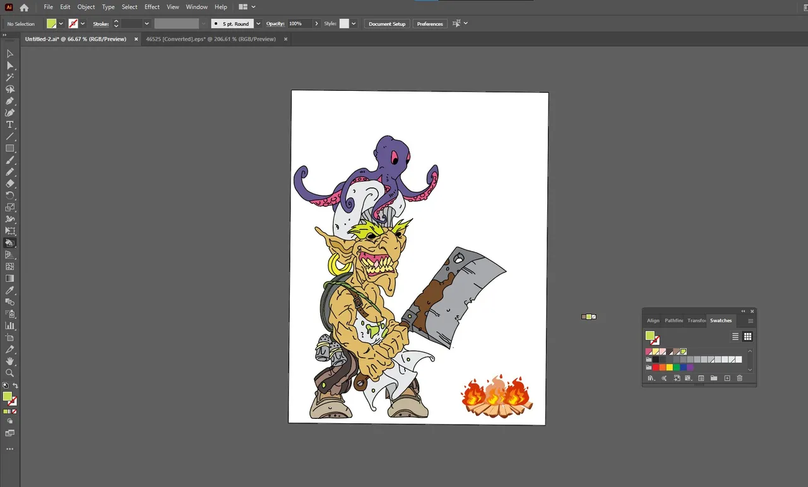Select the Rectangle tool
This screenshot has height=487, width=808.
9,148
